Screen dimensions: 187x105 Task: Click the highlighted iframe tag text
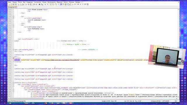point(17,60)
